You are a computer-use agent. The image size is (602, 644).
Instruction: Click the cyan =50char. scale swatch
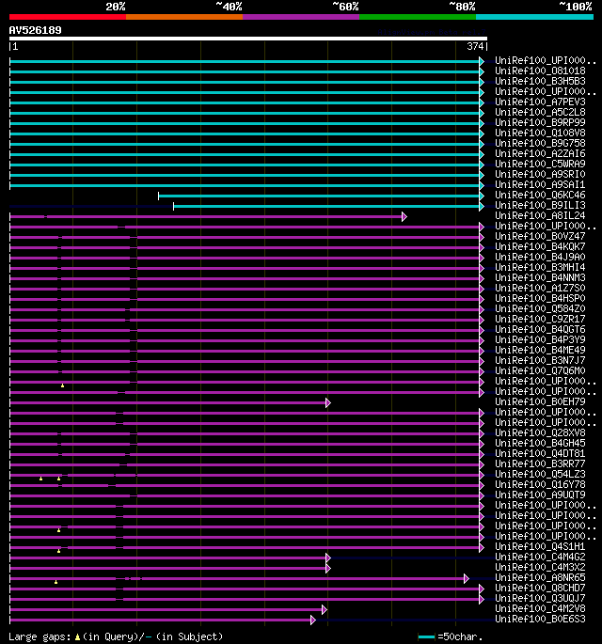(426, 637)
